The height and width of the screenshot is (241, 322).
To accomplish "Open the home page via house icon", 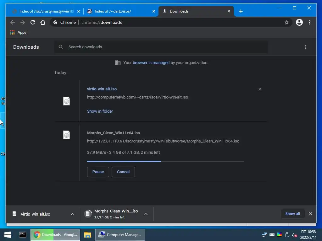I will click(43, 22).
